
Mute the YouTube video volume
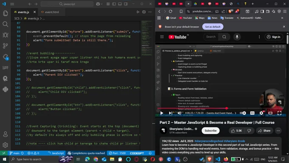[179, 113]
